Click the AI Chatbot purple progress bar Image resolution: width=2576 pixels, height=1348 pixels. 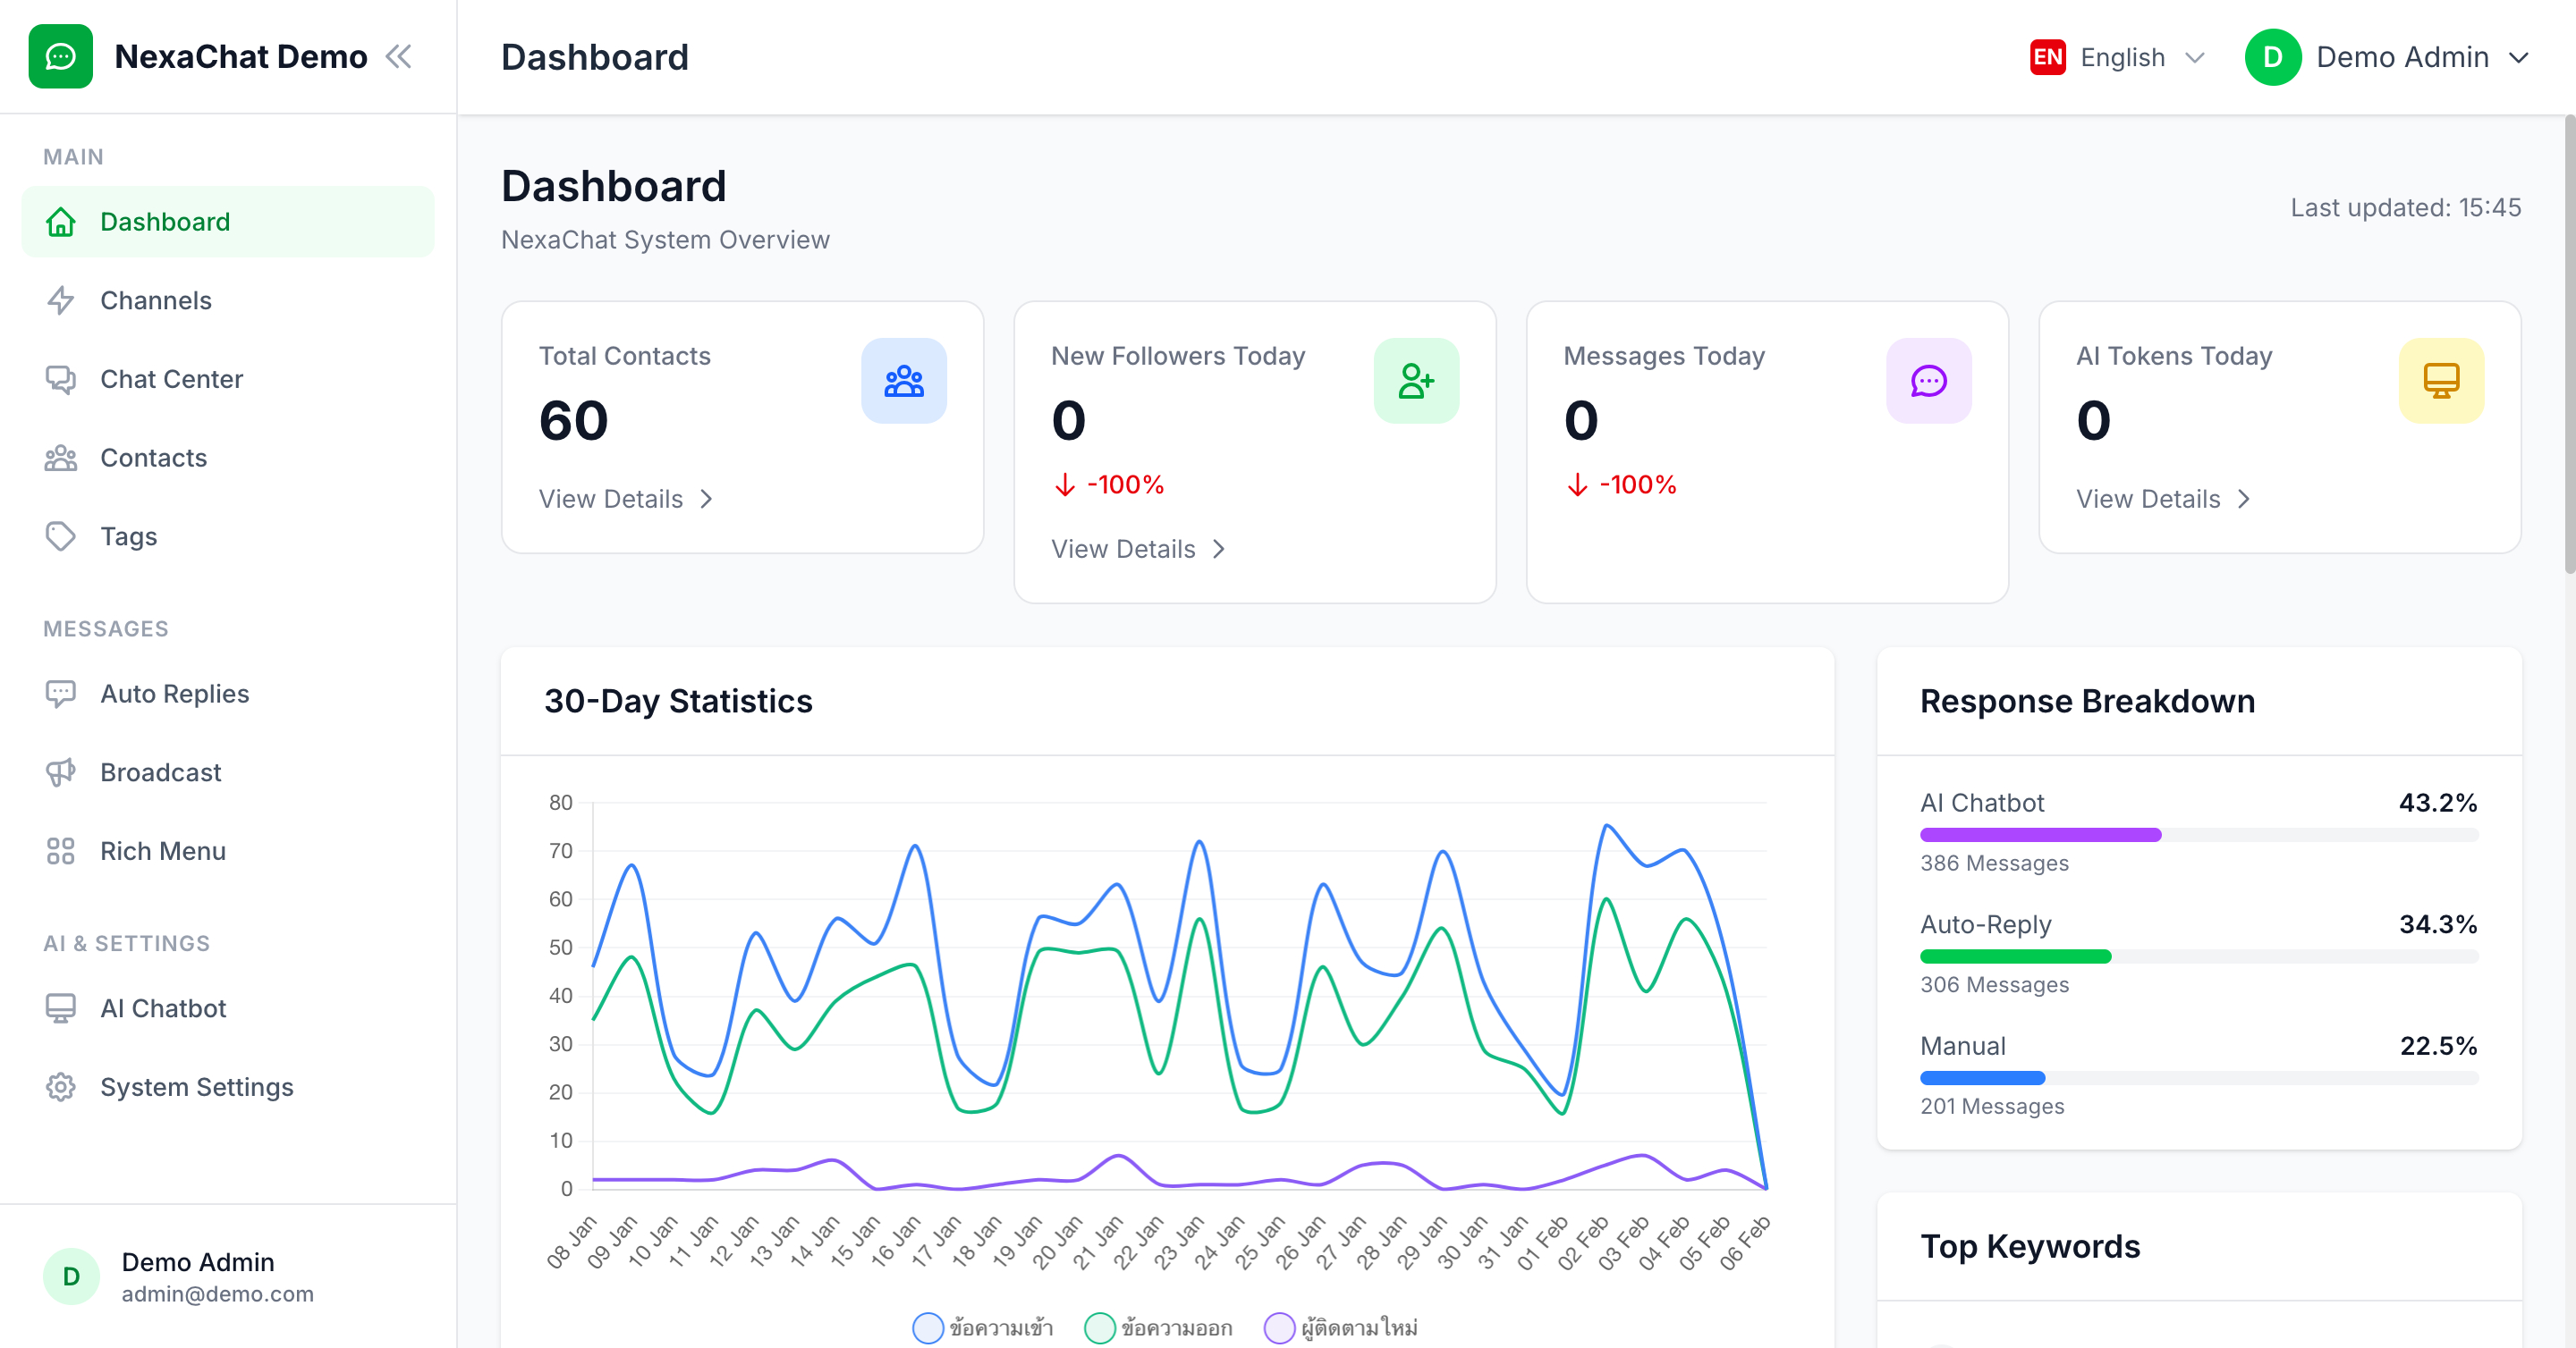click(2040, 834)
